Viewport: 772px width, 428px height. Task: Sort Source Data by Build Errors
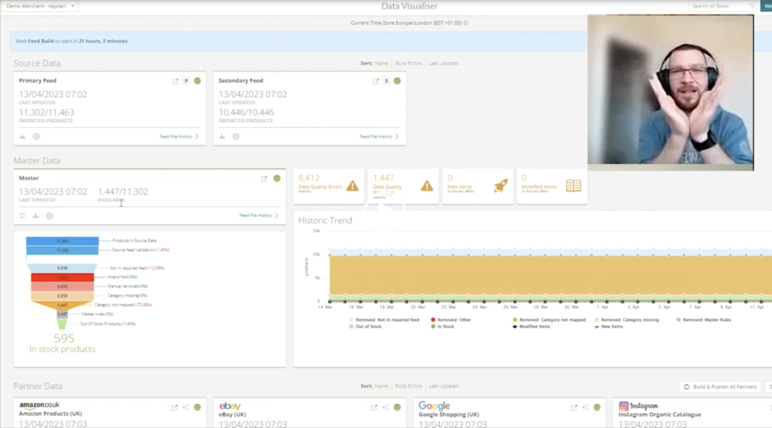[408, 63]
